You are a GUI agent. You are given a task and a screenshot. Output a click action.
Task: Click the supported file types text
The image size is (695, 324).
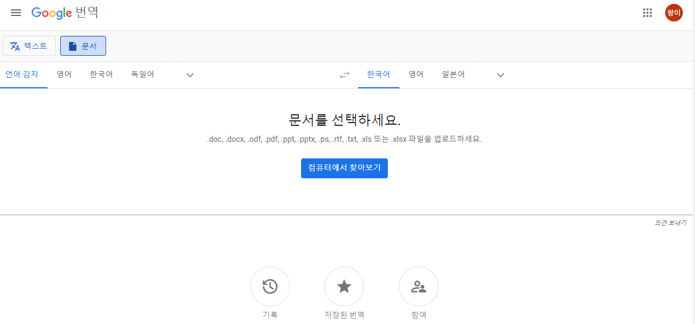click(x=344, y=140)
